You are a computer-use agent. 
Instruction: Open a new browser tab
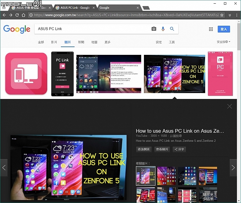(146, 8)
